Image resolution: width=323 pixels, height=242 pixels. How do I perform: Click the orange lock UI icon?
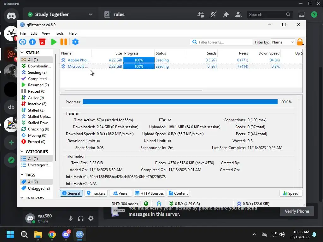click(x=300, y=42)
